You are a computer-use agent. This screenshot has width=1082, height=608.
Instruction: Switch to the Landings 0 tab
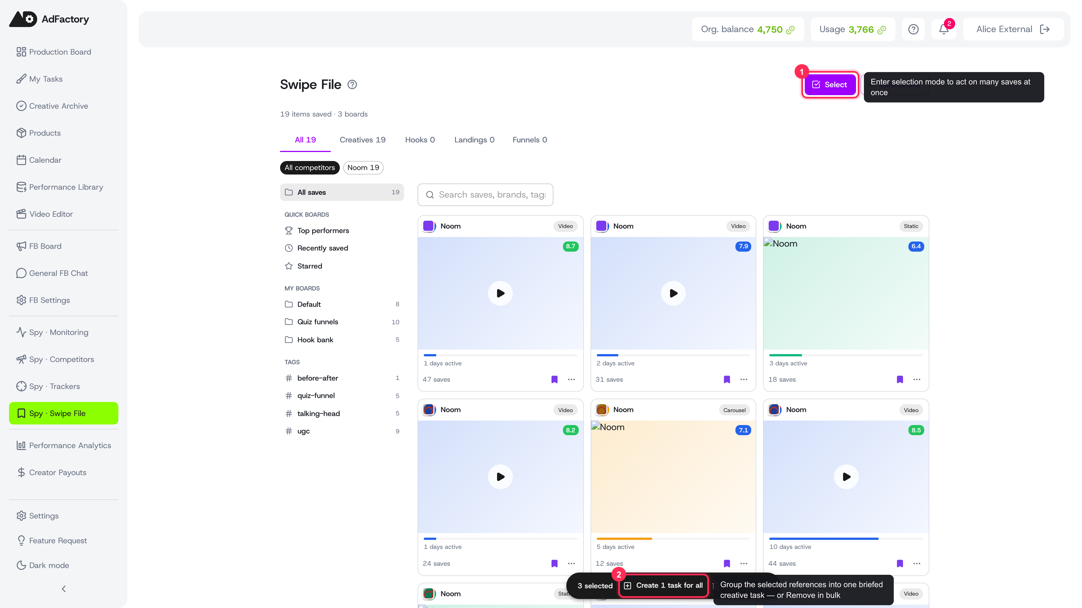474,140
